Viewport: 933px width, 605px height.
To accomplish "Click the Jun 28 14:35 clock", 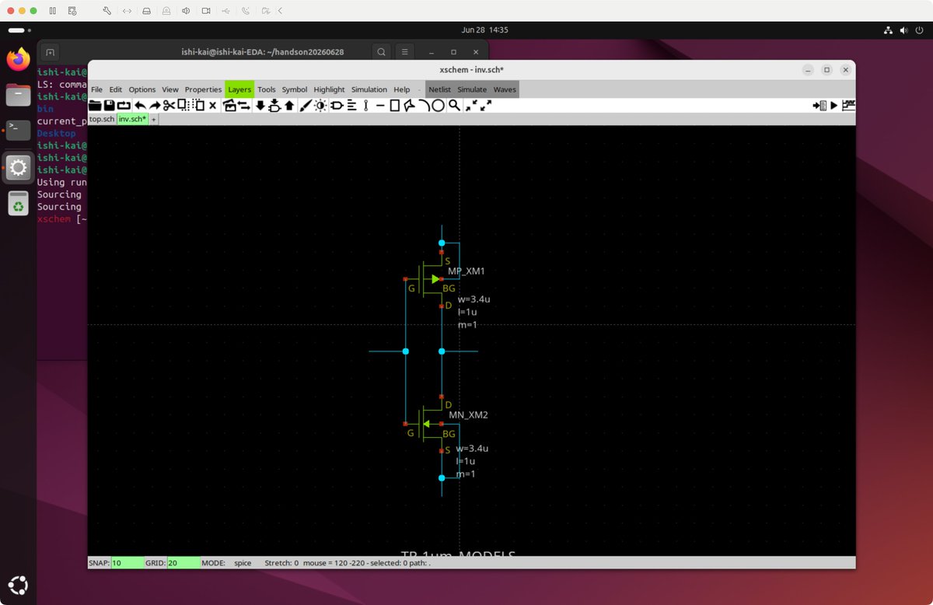I will [x=484, y=30].
